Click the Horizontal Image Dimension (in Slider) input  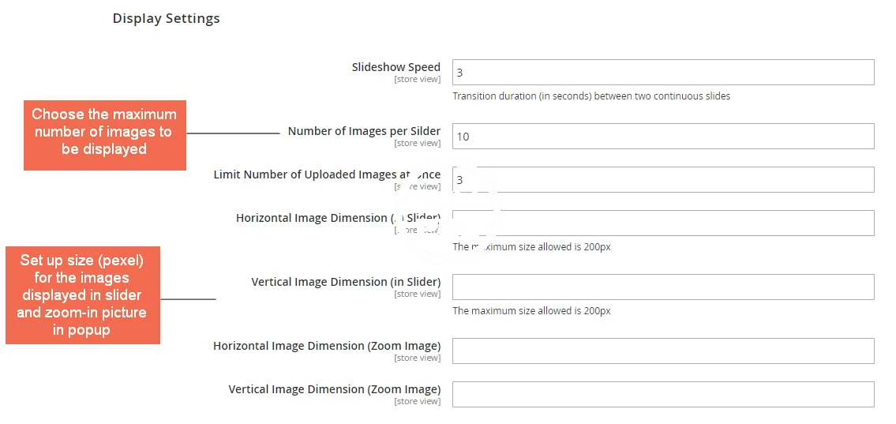pos(662,223)
